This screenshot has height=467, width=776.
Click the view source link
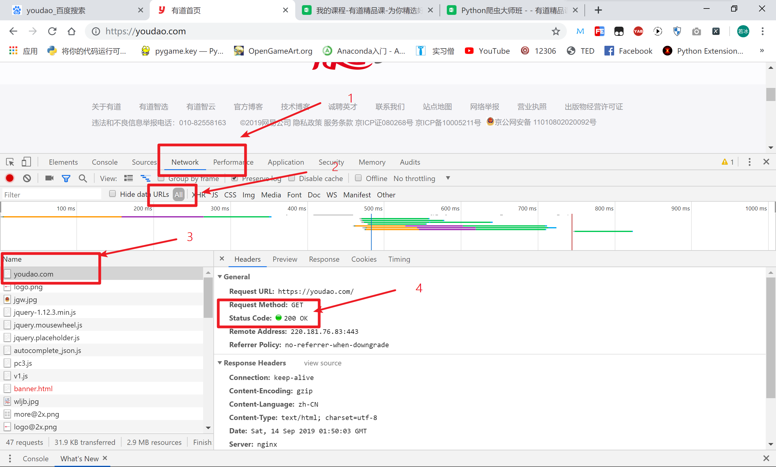pyautogui.click(x=323, y=363)
